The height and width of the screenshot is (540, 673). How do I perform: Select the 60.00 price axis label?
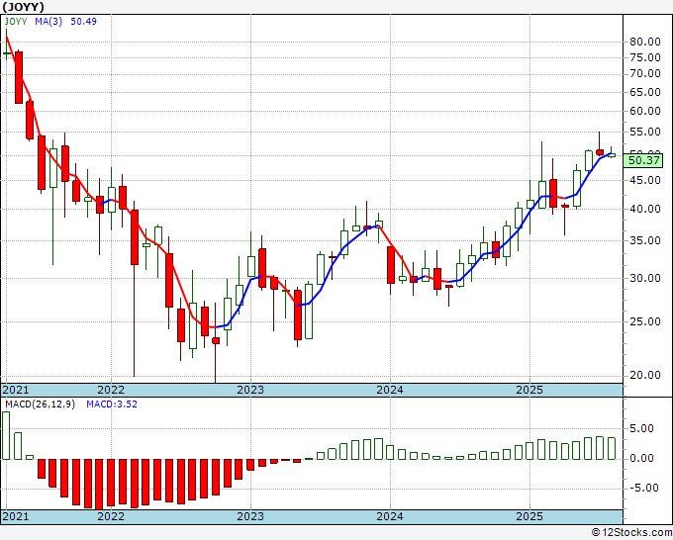tap(644, 111)
